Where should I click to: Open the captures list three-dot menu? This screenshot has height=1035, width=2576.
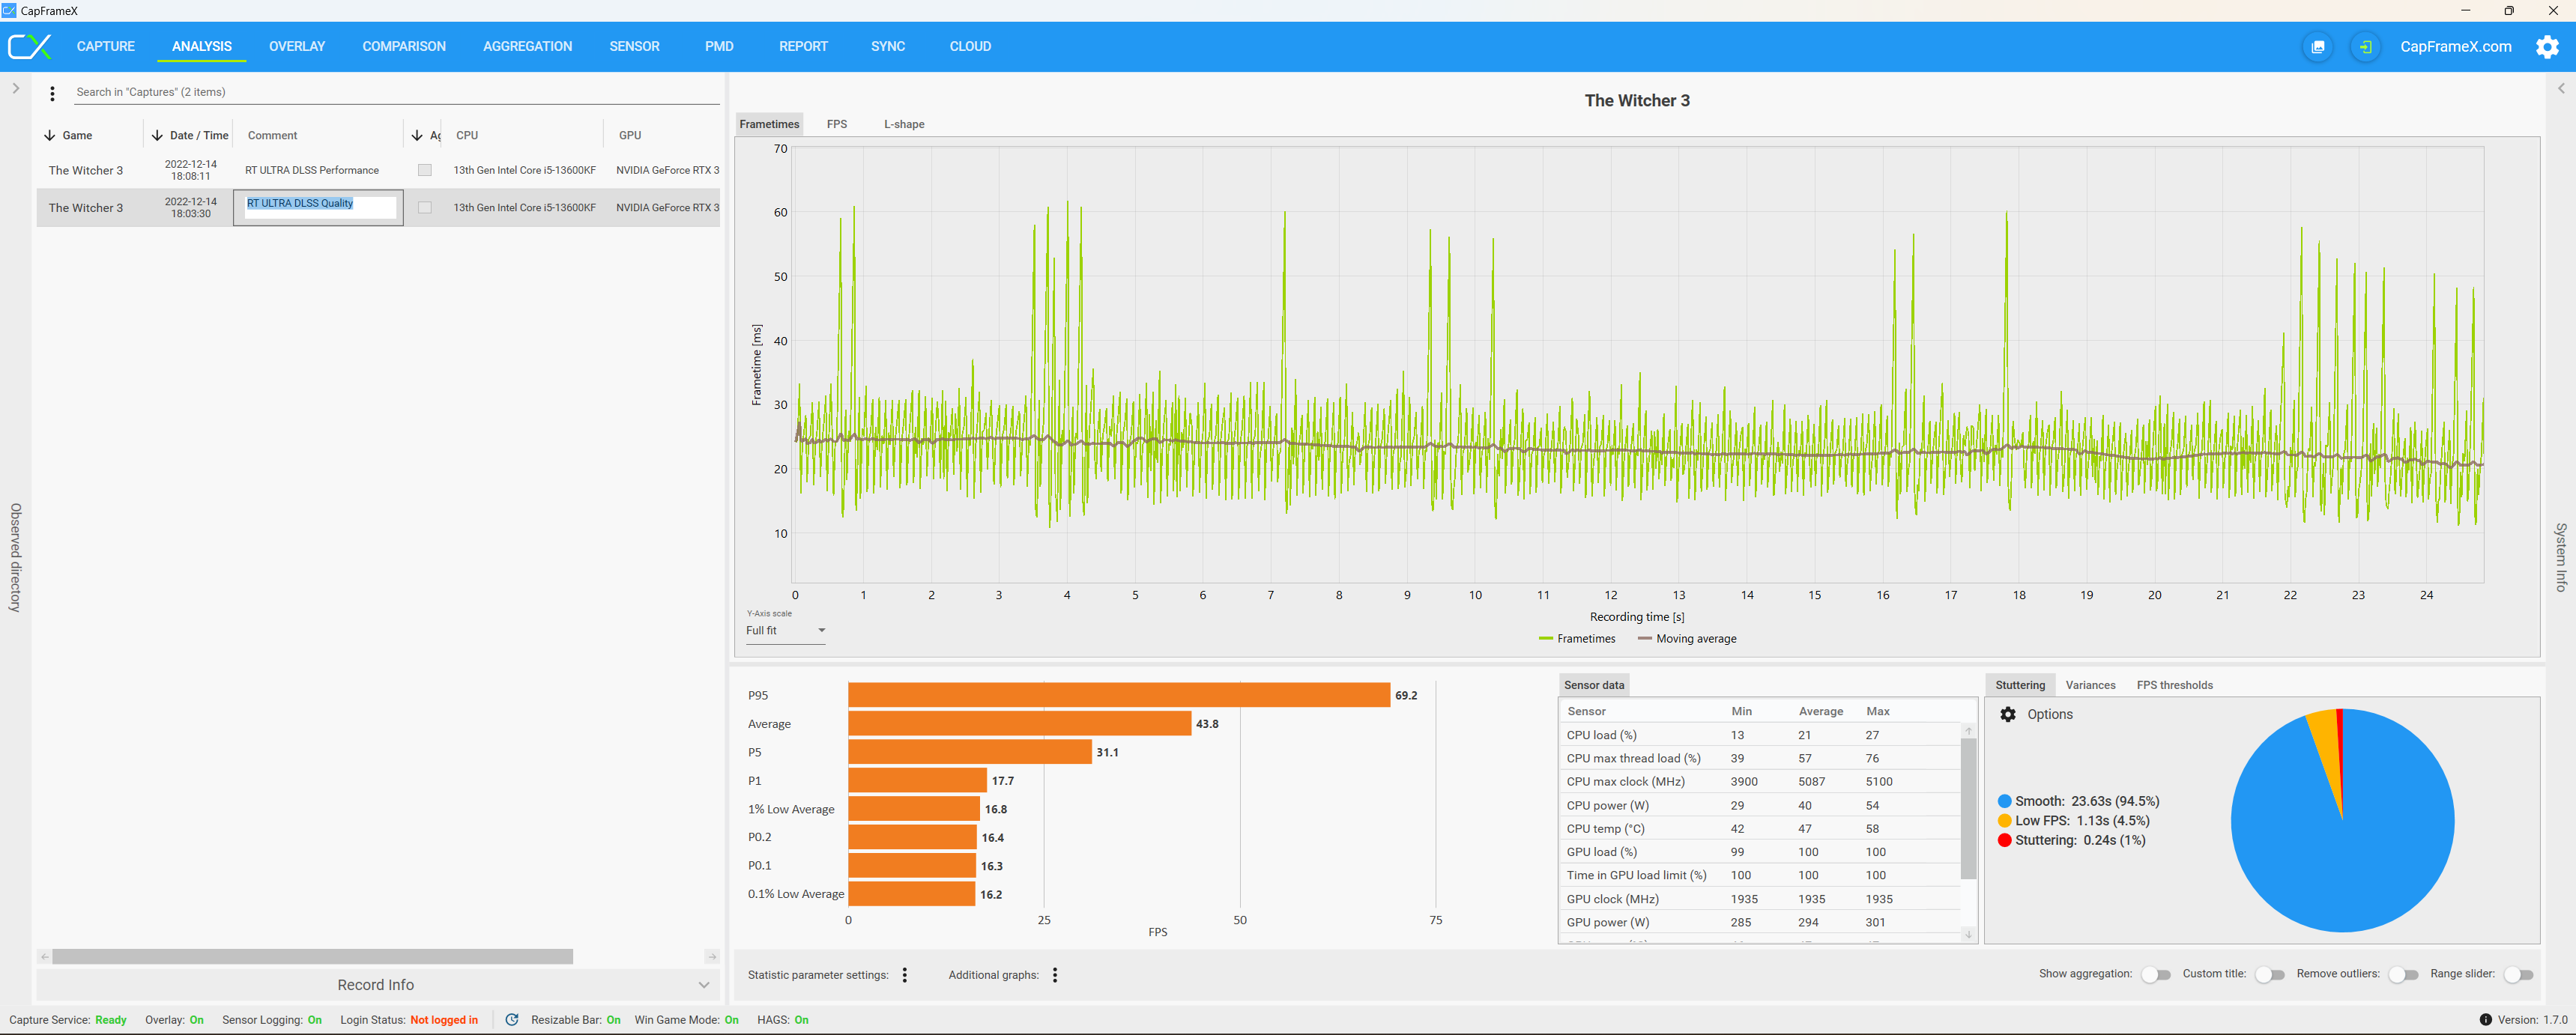pos(52,94)
